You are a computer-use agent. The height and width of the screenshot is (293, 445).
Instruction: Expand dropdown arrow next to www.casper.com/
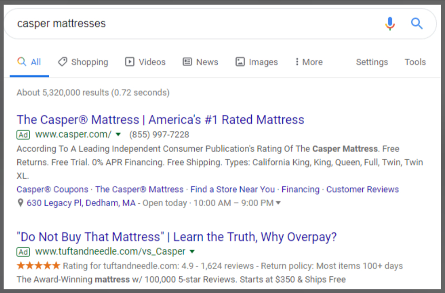[118, 135]
